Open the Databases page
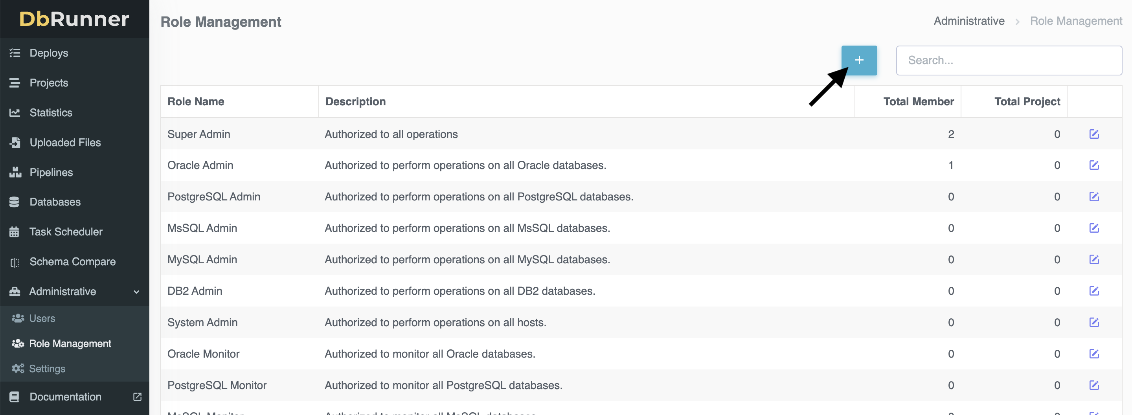The height and width of the screenshot is (415, 1132). click(55, 202)
